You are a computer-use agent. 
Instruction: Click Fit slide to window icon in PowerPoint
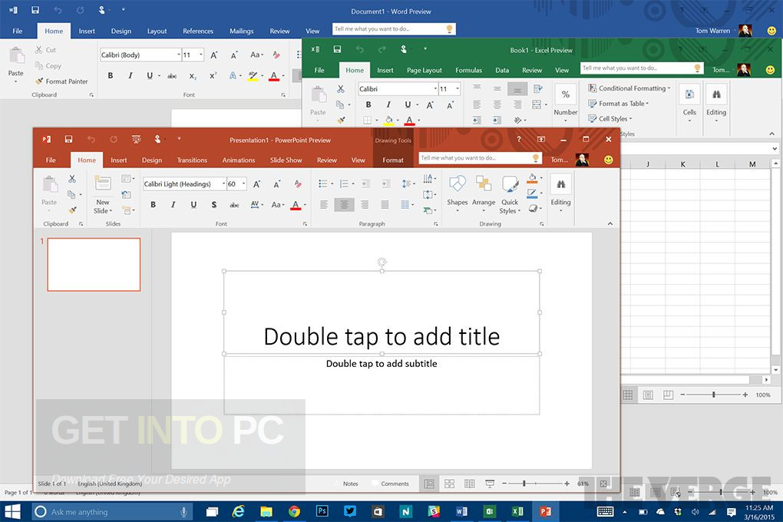(x=603, y=484)
